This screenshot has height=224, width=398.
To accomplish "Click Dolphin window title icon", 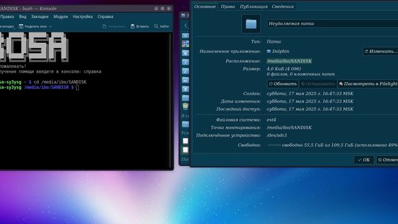I will pos(183,16).
